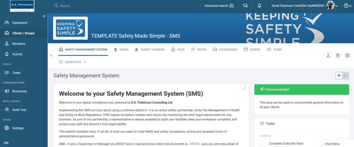Open Activity in the sidebar
This screenshot has height=147, width=354.
tap(17, 54)
